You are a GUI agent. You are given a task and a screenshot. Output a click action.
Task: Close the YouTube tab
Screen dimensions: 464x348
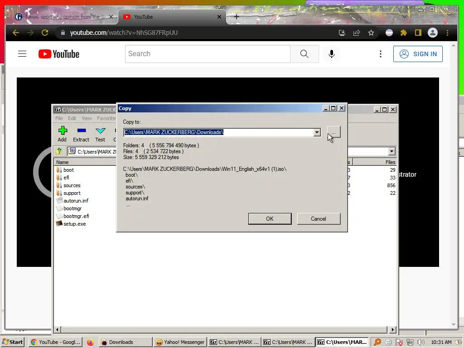(x=219, y=17)
